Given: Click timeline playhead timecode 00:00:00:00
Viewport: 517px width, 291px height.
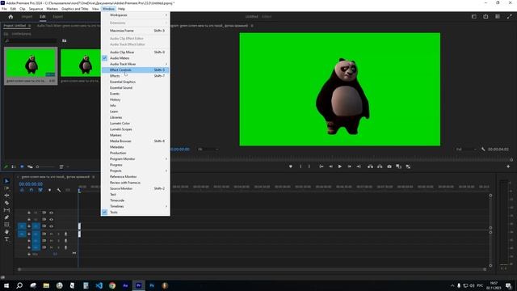Looking at the screenshot, I should click(31, 184).
